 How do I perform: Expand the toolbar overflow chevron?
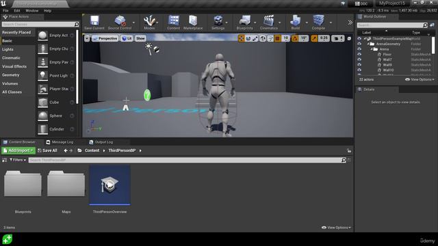(x=350, y=23)
